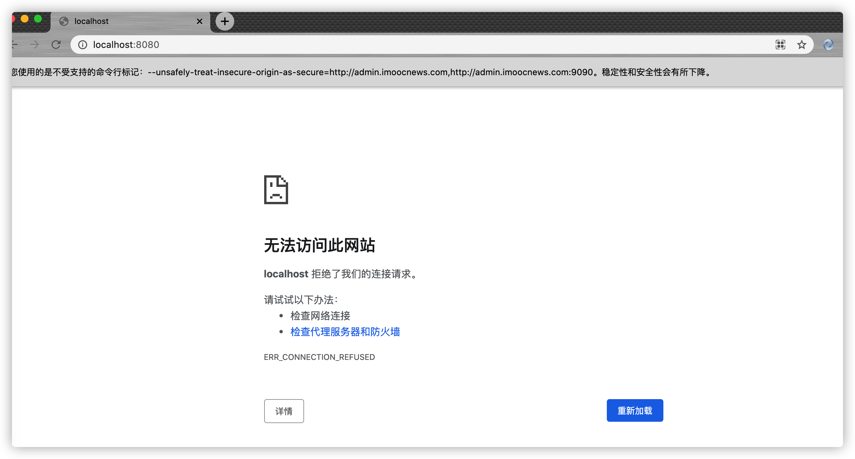Viewport: 855px width, 459px height.
Task: Click the 详情 details button
Action: [x=284, y=411]
